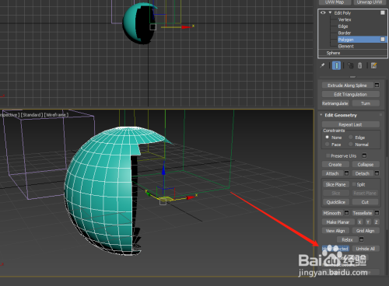The image size is (389, 286).
Task: Click the View Align button
Action: (335, 231)
